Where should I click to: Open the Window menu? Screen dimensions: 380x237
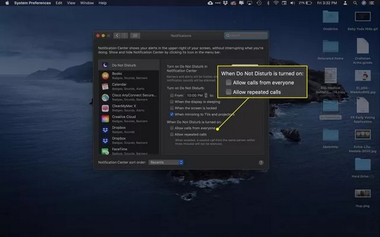tap(87, 3)
